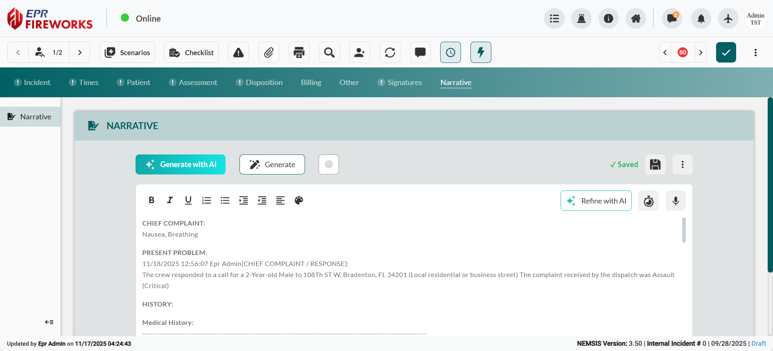The width and height of the screenshot is (773, 351).
Task: Open narrative three-dot options menu
Action: point(682,164)
